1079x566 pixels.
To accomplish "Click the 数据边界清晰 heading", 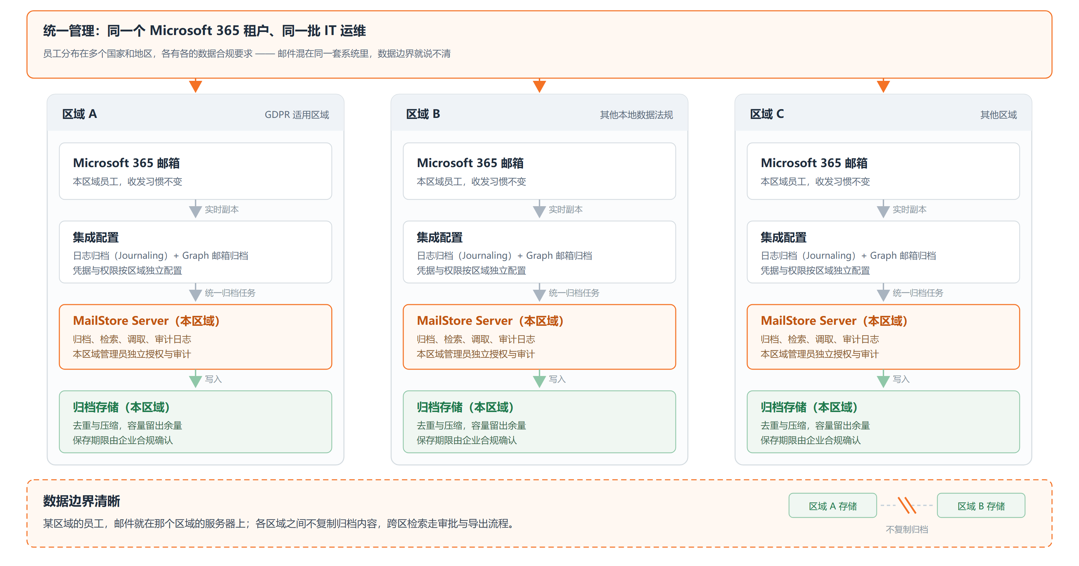I will tap(82, 501).
